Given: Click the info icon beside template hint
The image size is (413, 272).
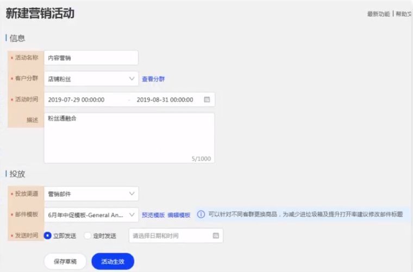Looking at the screenshot, I should [201, 214].
